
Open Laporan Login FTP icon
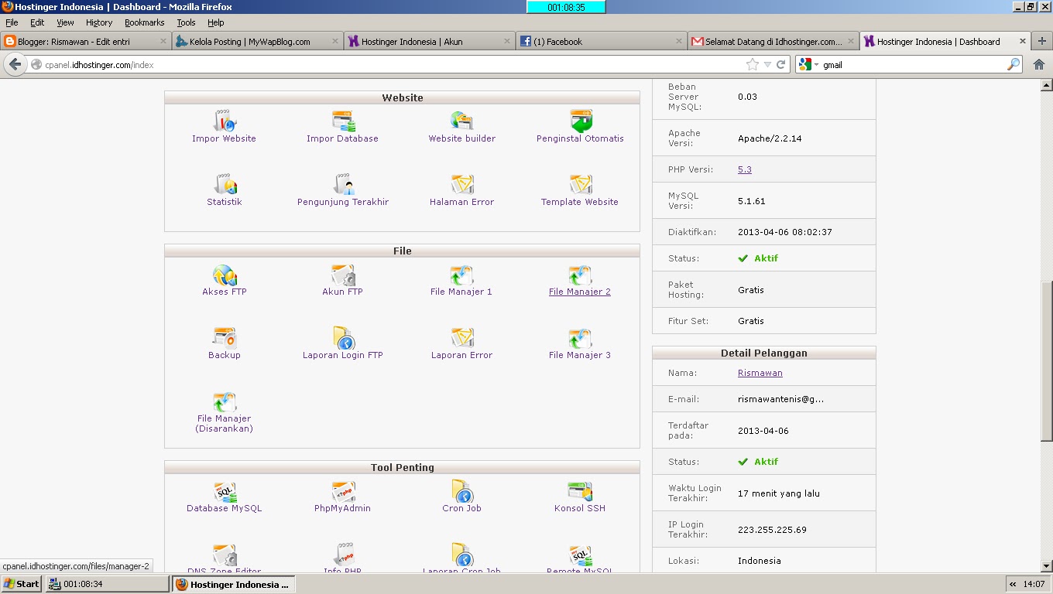[x=343, y=337]
